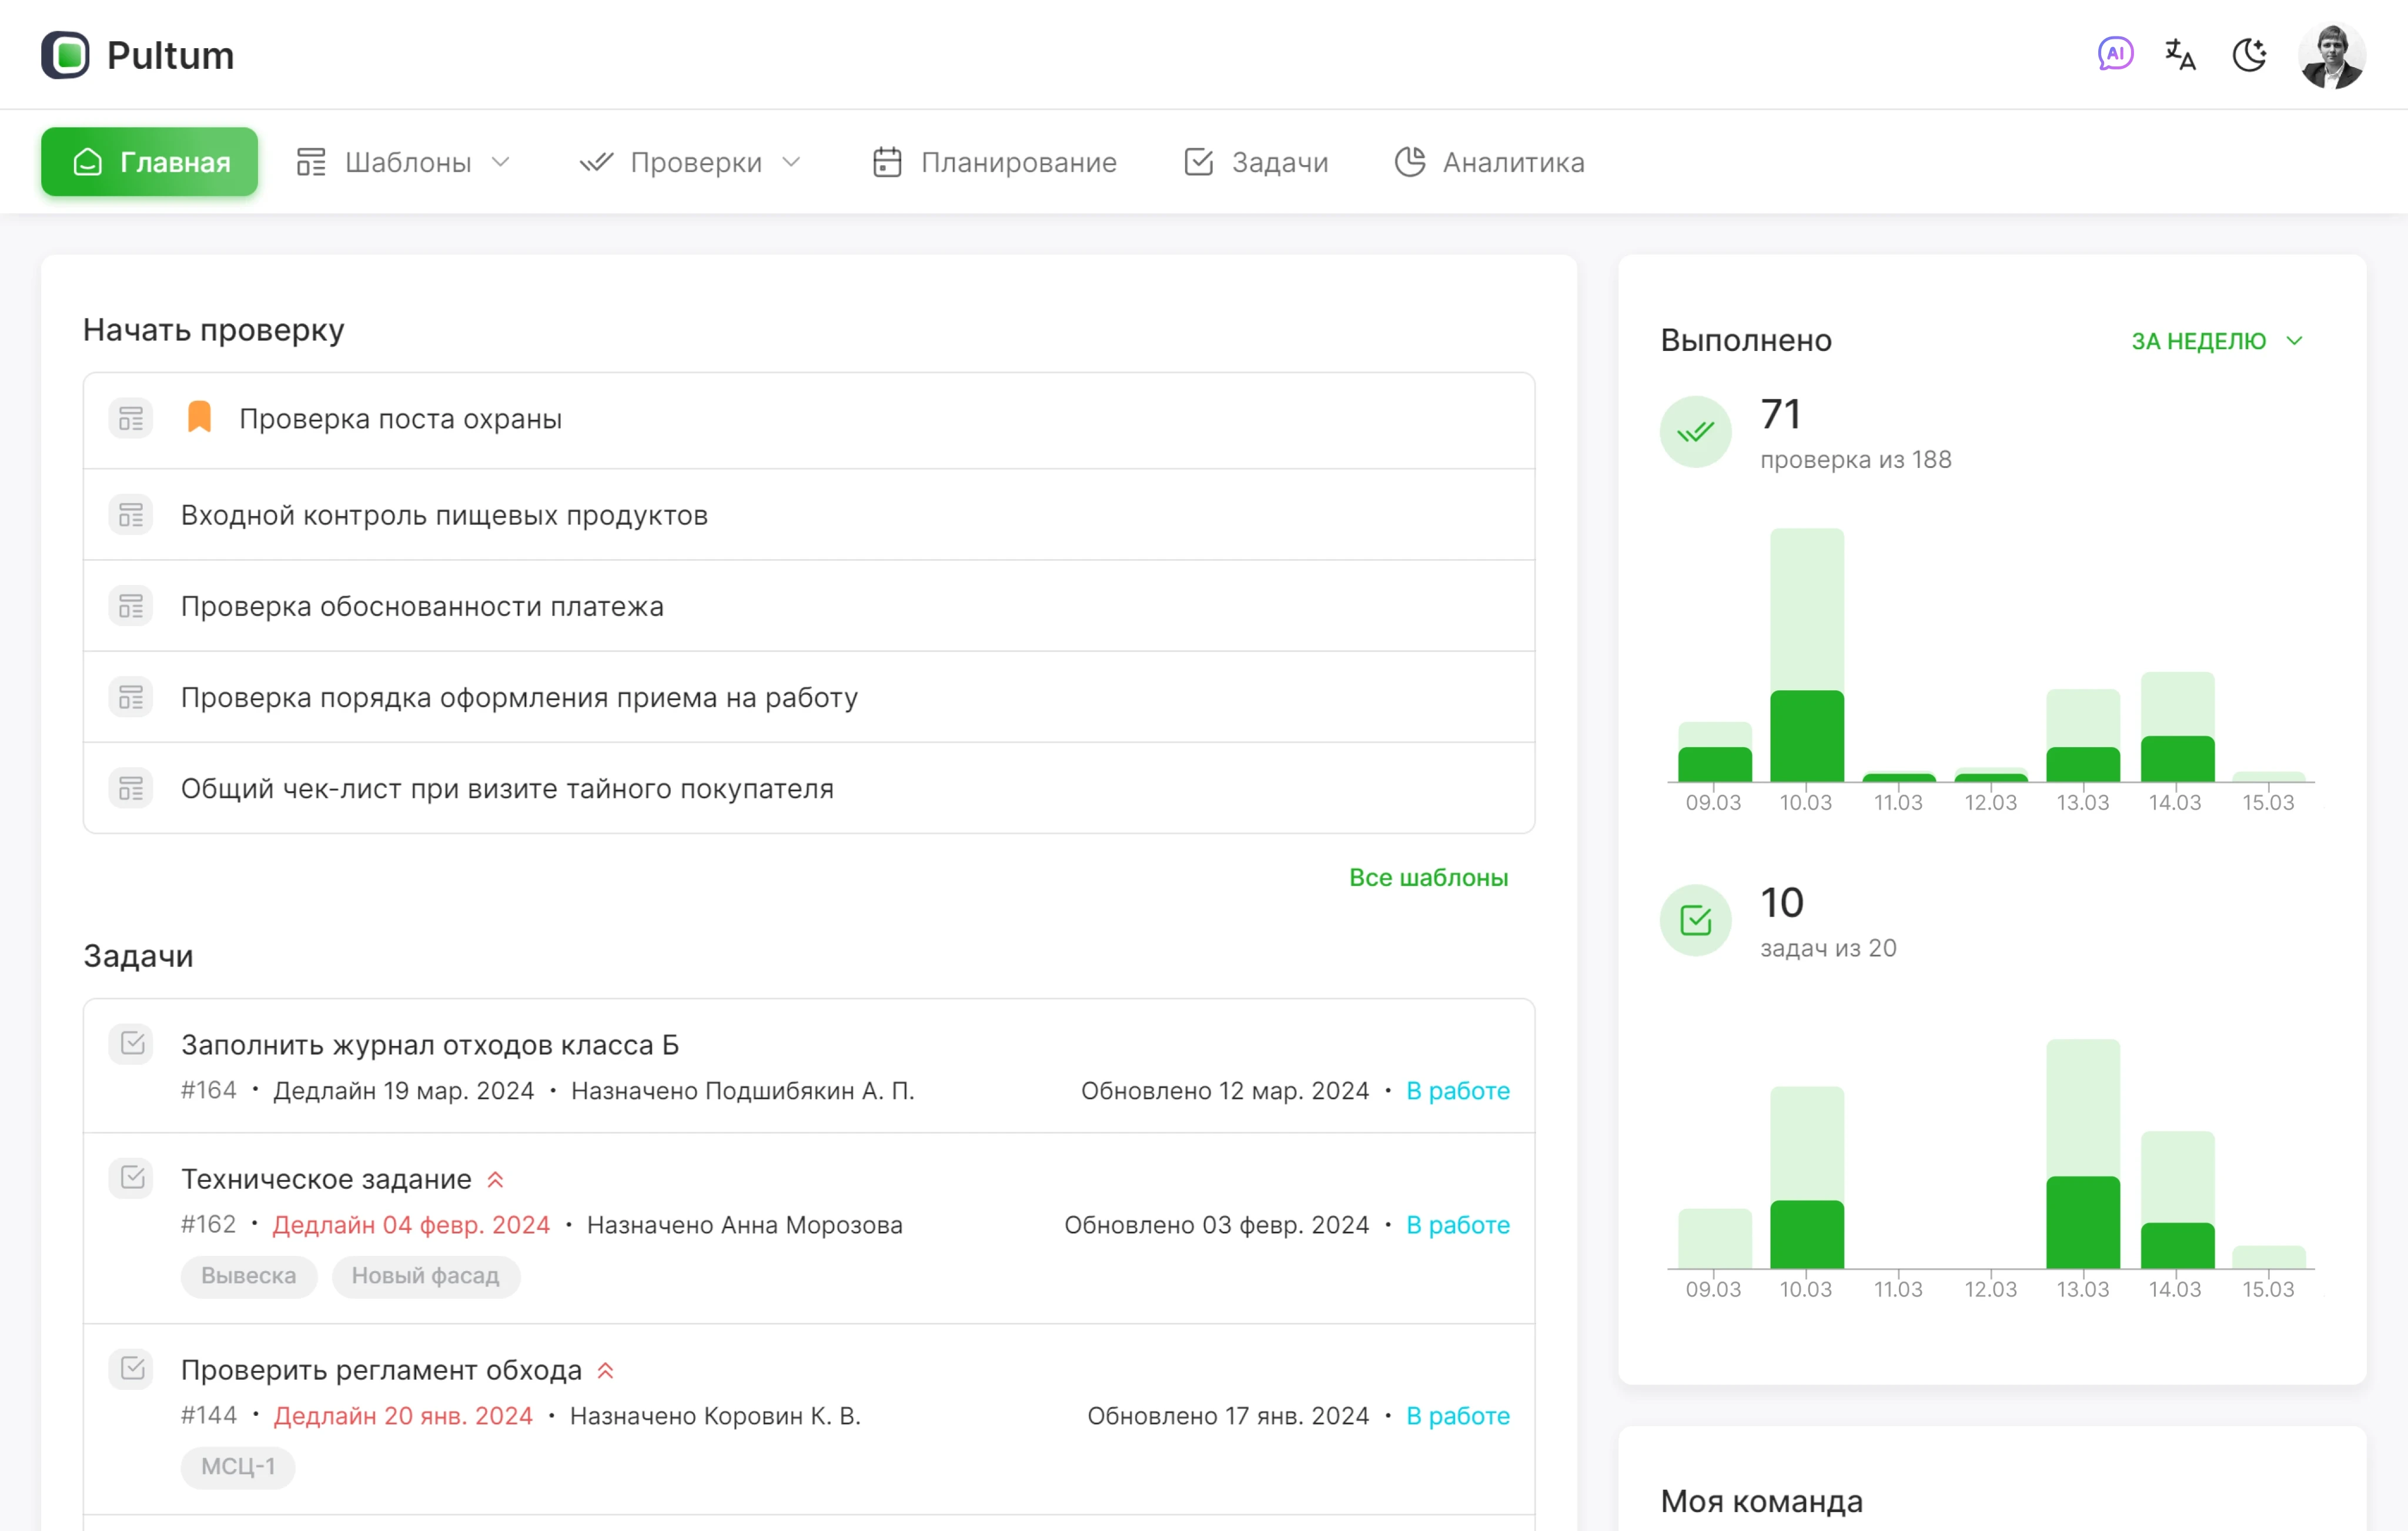Click the Все шаблоны link
This screenshot has height=1531, width=2408.
(x=1429, y=877)
